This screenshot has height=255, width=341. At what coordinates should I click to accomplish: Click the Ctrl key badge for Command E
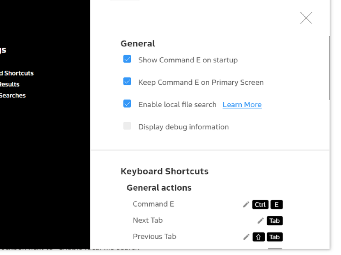[x=260, y=205]
